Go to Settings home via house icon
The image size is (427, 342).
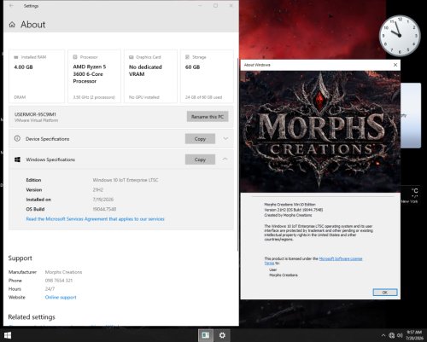pyautogui.click(x=12, y=25)
